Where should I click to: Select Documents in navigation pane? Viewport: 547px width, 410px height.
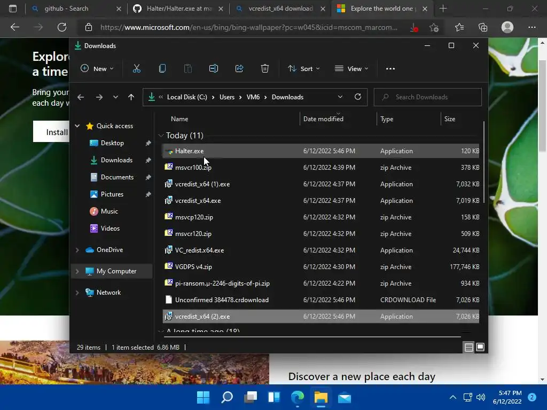click(117, 177)
